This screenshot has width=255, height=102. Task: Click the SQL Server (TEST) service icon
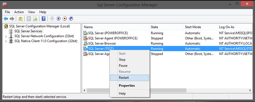point(86,49)
